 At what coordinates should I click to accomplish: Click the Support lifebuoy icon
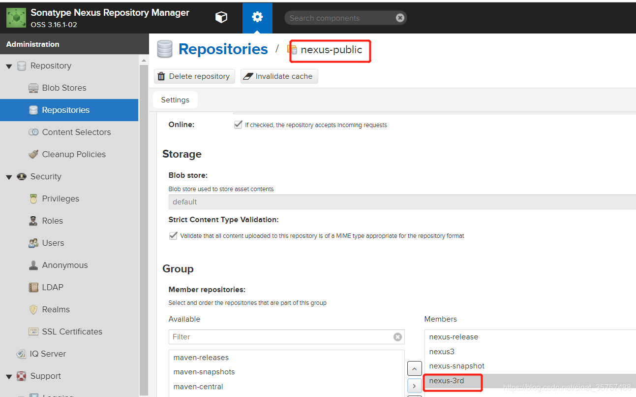22,376
